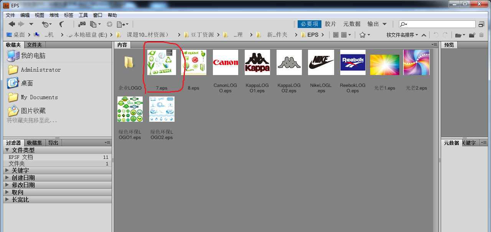Open the workspace dropdown arrow after 输出
Image resolution: width=491 pixels, height=232 pixels.
pos(385,24)
